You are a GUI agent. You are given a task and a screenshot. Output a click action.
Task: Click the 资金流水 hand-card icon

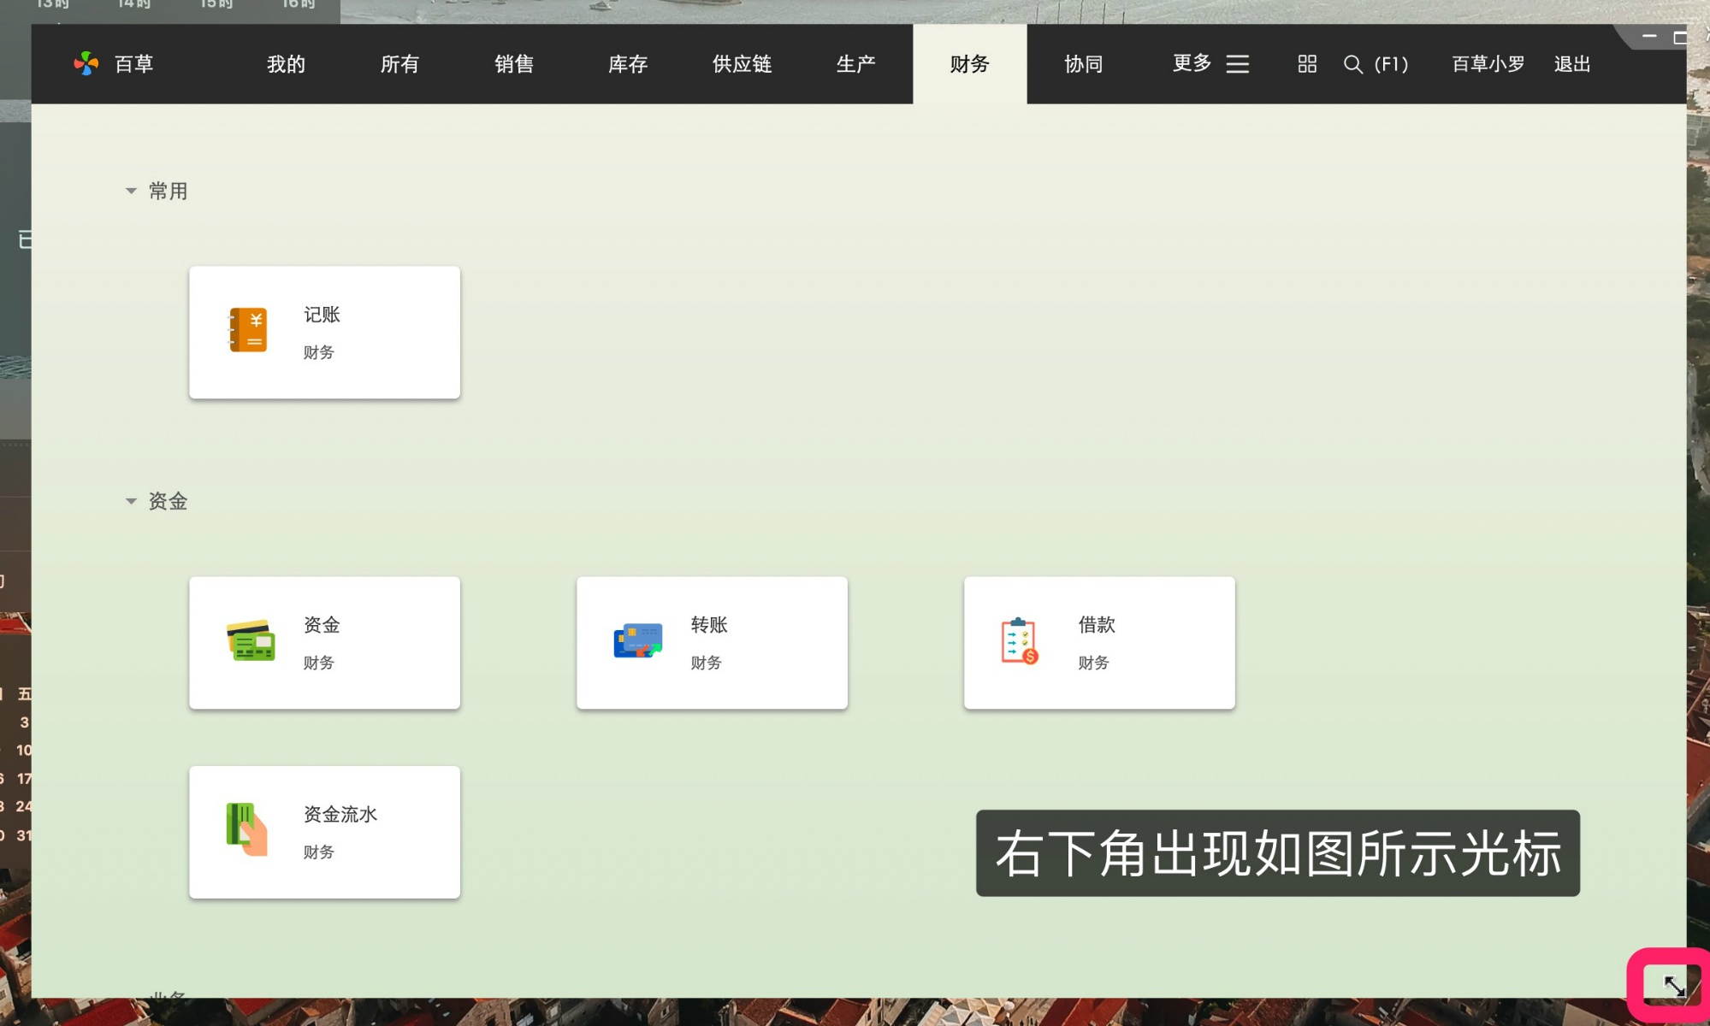coord(246,829)
